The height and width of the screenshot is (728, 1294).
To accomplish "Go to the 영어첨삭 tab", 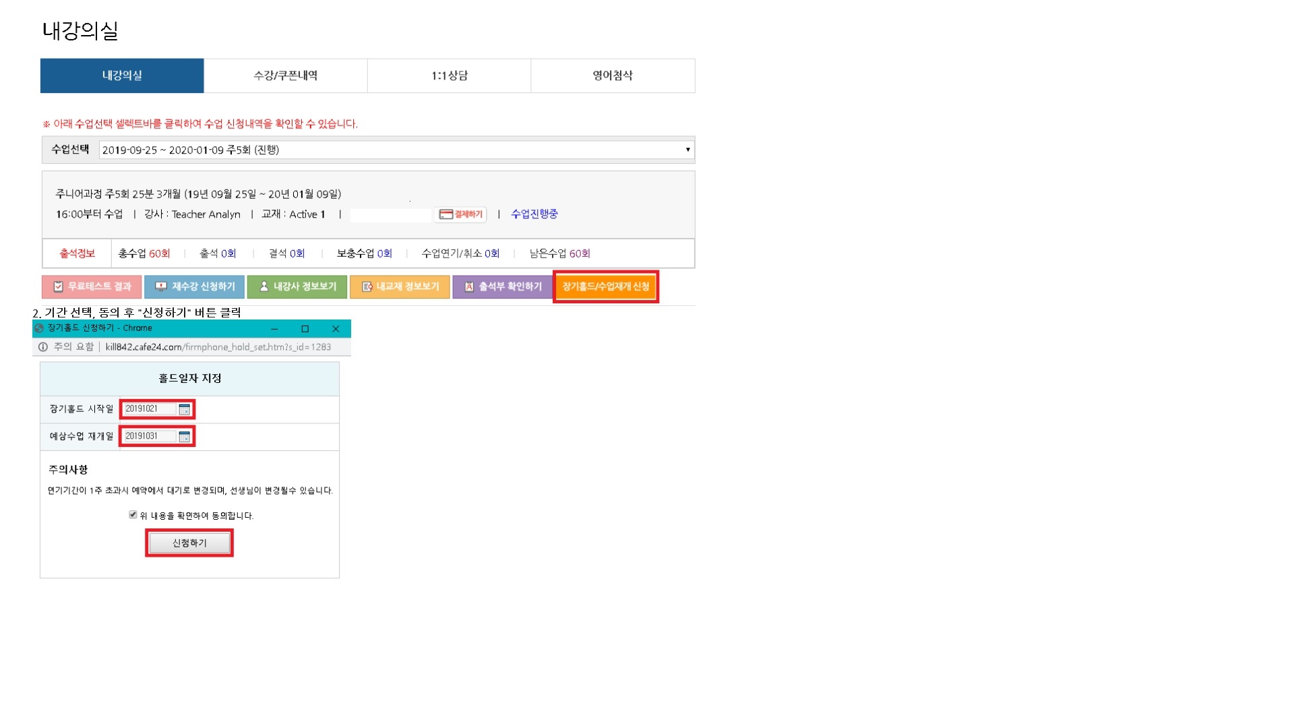I will click(x=613, y=75).
